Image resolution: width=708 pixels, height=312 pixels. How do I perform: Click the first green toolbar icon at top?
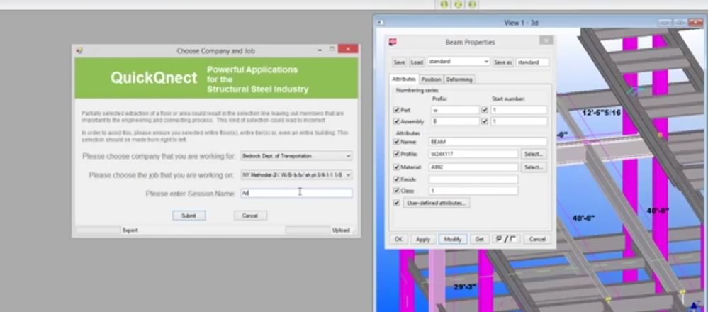point(444,4)
